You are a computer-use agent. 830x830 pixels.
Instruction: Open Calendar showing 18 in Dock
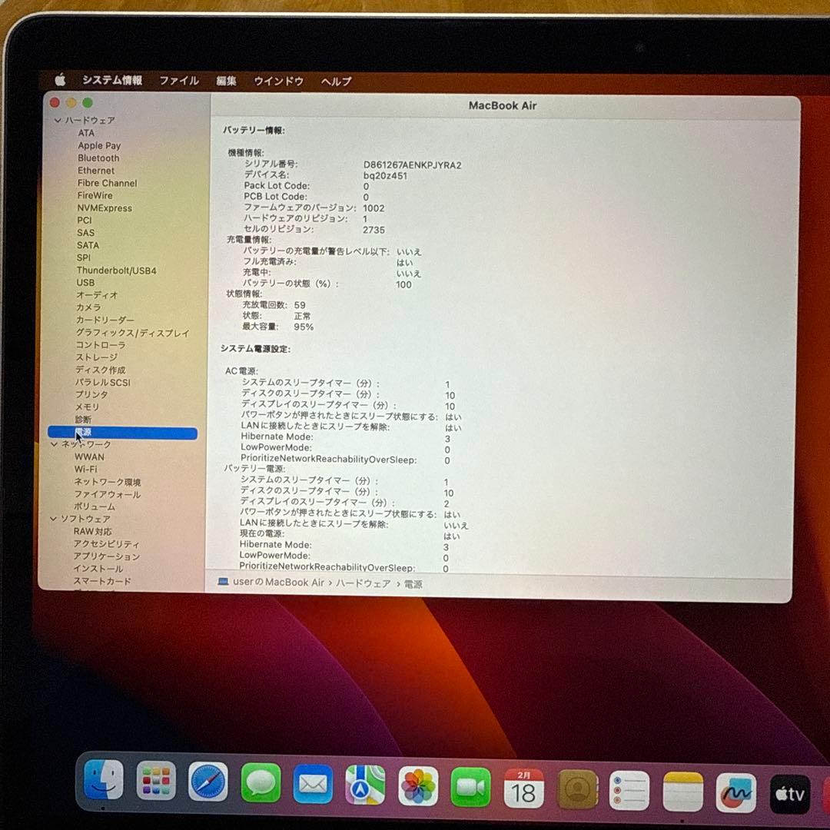[x=523, y=788]
